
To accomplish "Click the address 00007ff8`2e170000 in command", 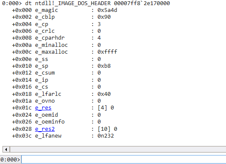I will (142, 3).
